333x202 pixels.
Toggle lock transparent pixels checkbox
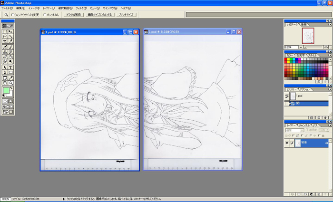(x=294, y=135)
